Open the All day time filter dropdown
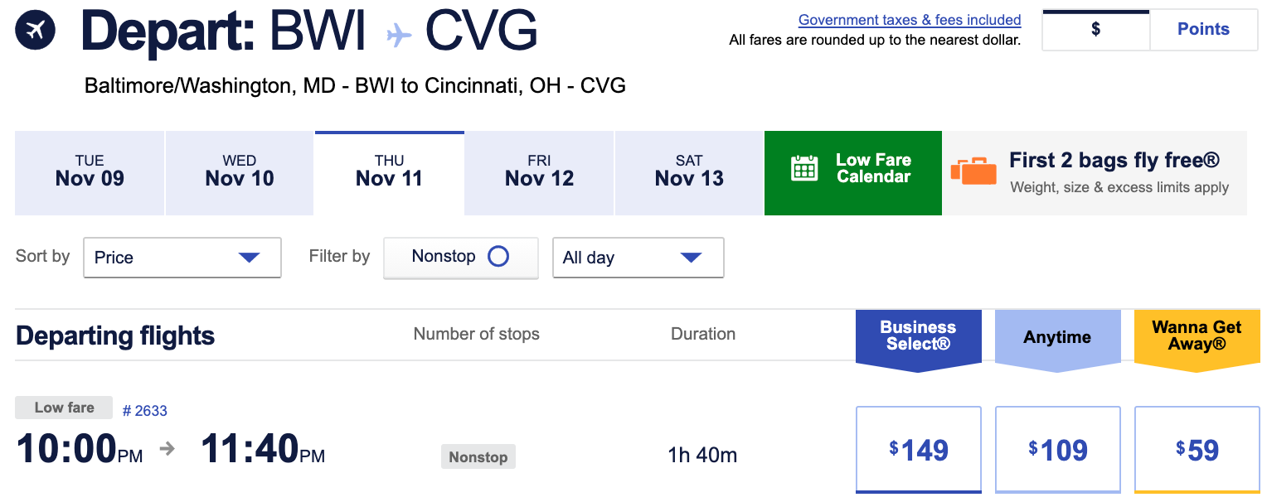 coord(638,258)
